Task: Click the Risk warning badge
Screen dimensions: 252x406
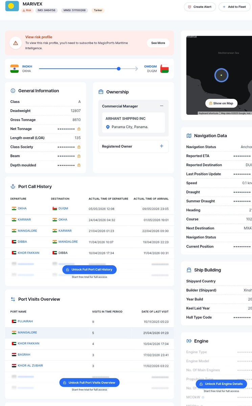Action: (27, 10)
